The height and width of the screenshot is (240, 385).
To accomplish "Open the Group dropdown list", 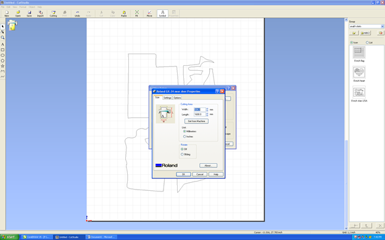I will (x=383, y=26).
